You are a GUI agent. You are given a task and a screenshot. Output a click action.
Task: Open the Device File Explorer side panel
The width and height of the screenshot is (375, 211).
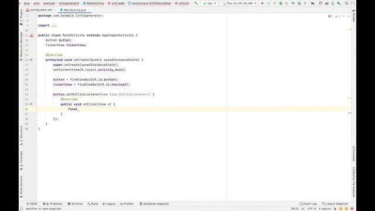click(x=354, y=182)
